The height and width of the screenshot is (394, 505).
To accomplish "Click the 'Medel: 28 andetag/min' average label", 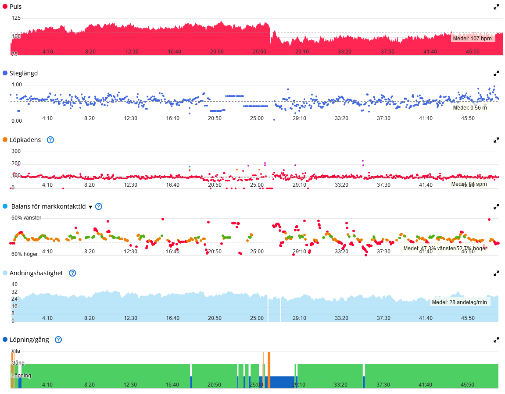I will pos(459,302).
